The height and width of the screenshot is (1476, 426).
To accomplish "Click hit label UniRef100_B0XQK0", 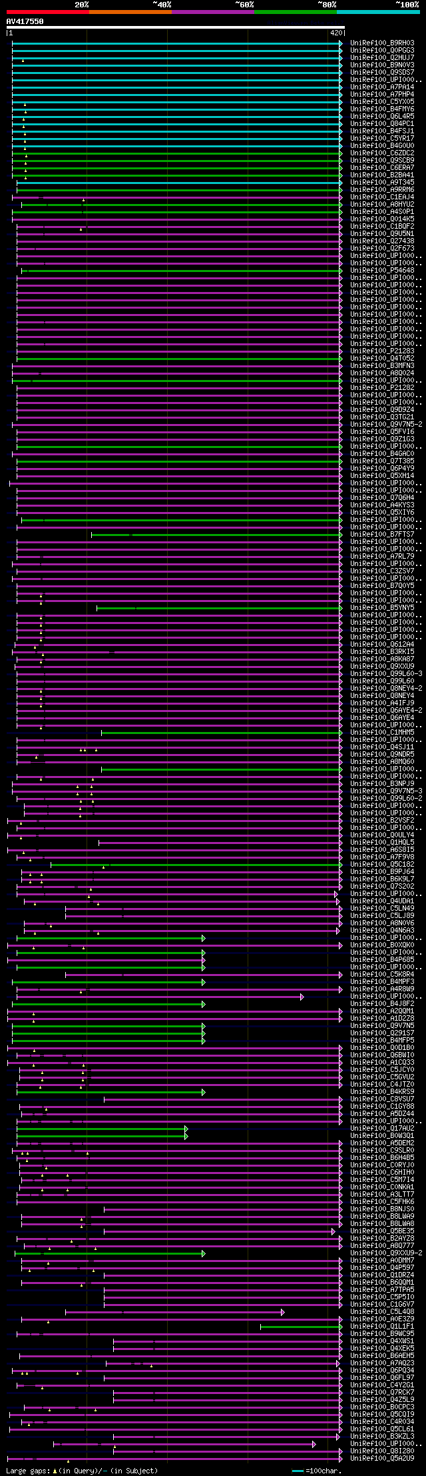I will click(x=382, y=945).
